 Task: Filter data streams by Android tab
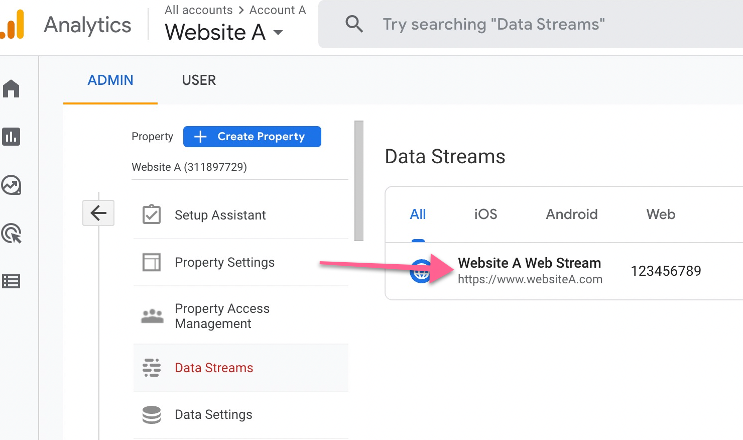pos(571,214)
